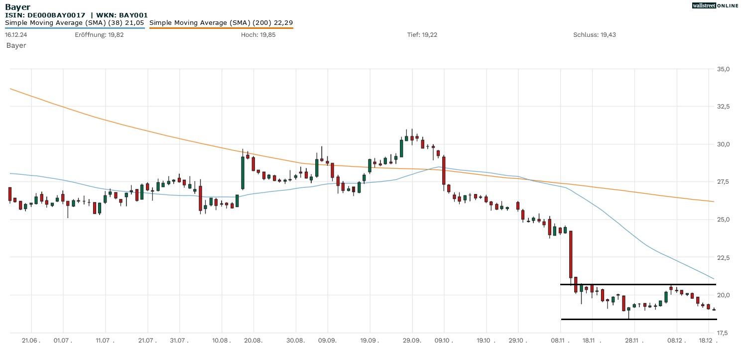Click the 35,0 price axis label
Screen dimensions: 742x343
pyautogui.click(x=723, y=69)
